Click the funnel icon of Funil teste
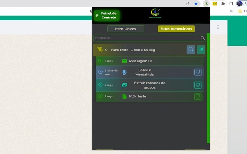The image size is (247, 154). pos(100,50)
